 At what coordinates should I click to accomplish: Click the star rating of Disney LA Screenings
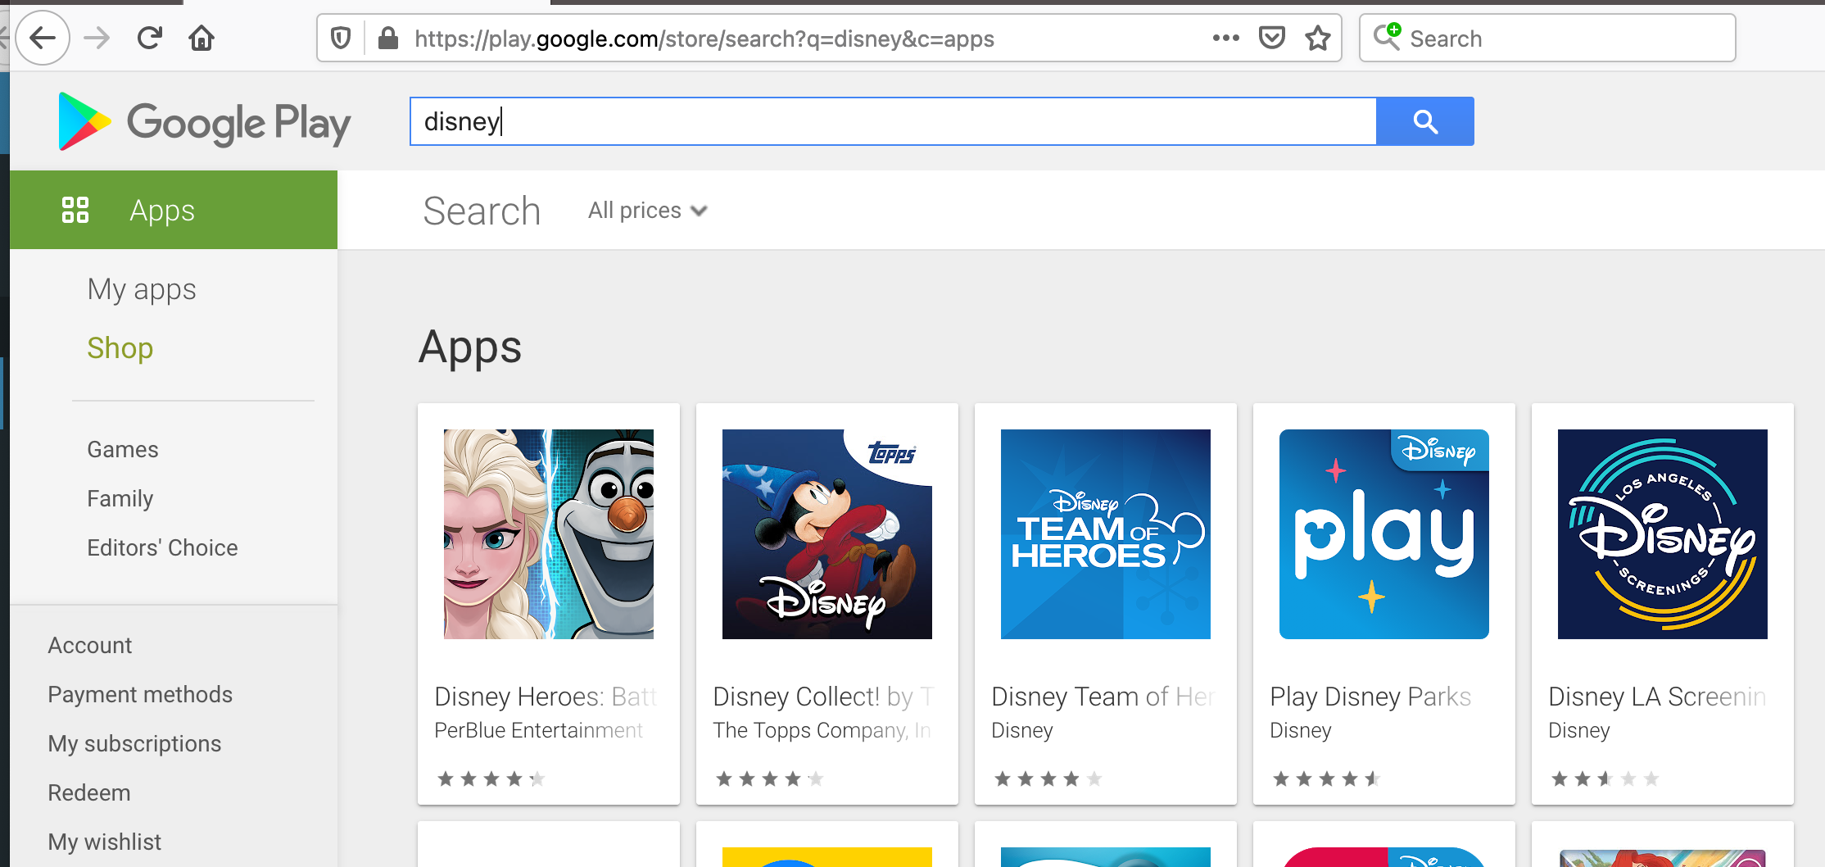1605,778
